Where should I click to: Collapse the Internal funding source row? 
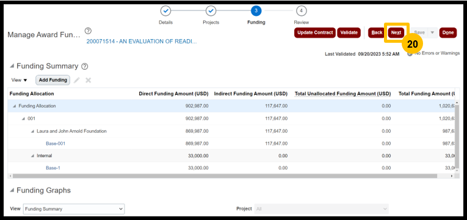[x=32, y=156]
